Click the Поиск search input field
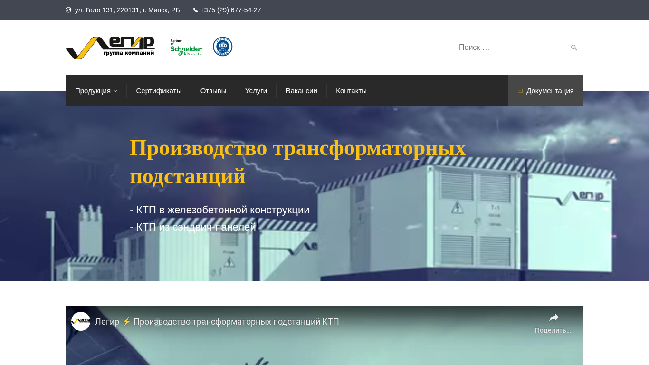 pos(518,48)
